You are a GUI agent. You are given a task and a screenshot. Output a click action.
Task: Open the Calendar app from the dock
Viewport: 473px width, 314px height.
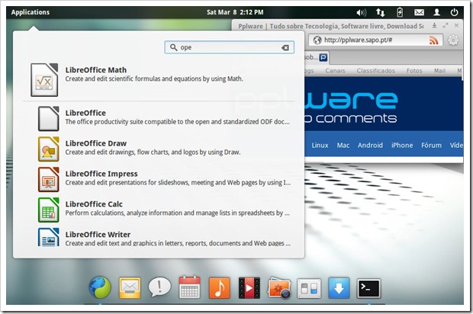coord(189,287)
